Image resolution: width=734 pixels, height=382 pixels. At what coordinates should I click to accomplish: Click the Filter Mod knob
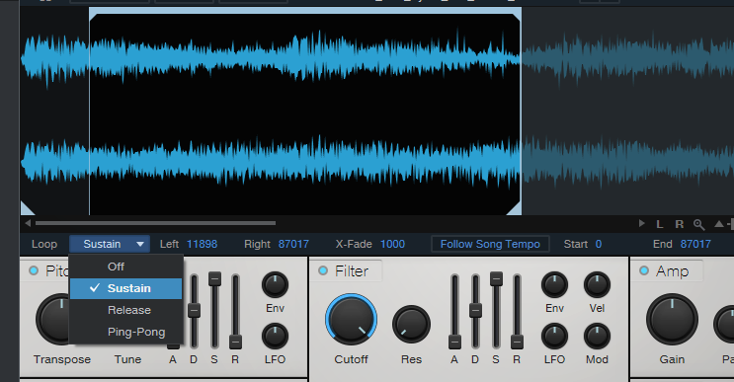coord(597,337)
